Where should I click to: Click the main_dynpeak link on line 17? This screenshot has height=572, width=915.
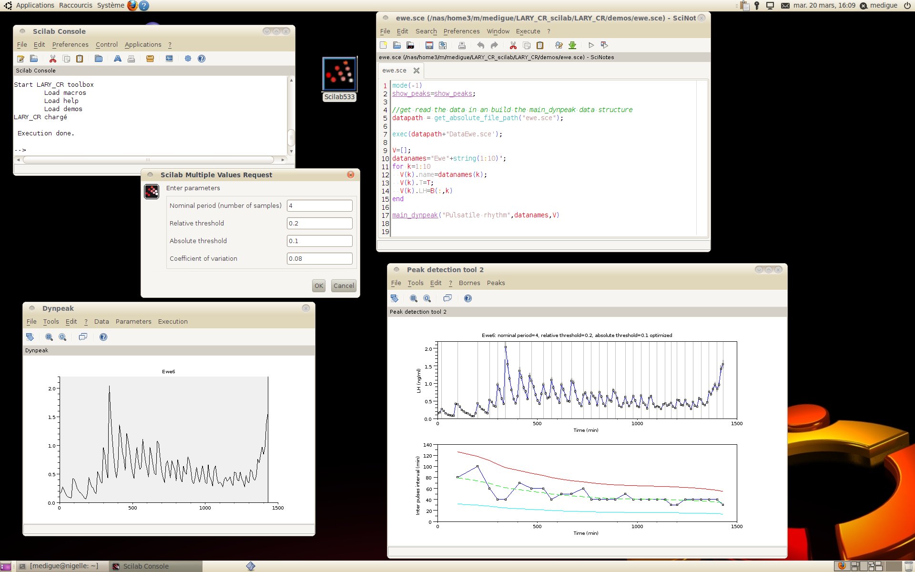tap(415, 215)
